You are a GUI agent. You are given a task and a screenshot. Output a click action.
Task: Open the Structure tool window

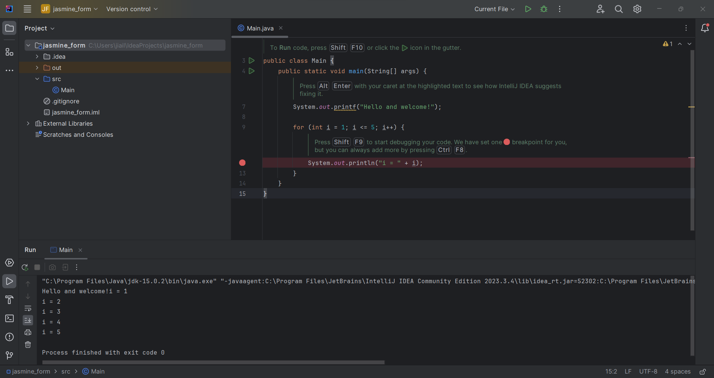[x=9, y=52]
